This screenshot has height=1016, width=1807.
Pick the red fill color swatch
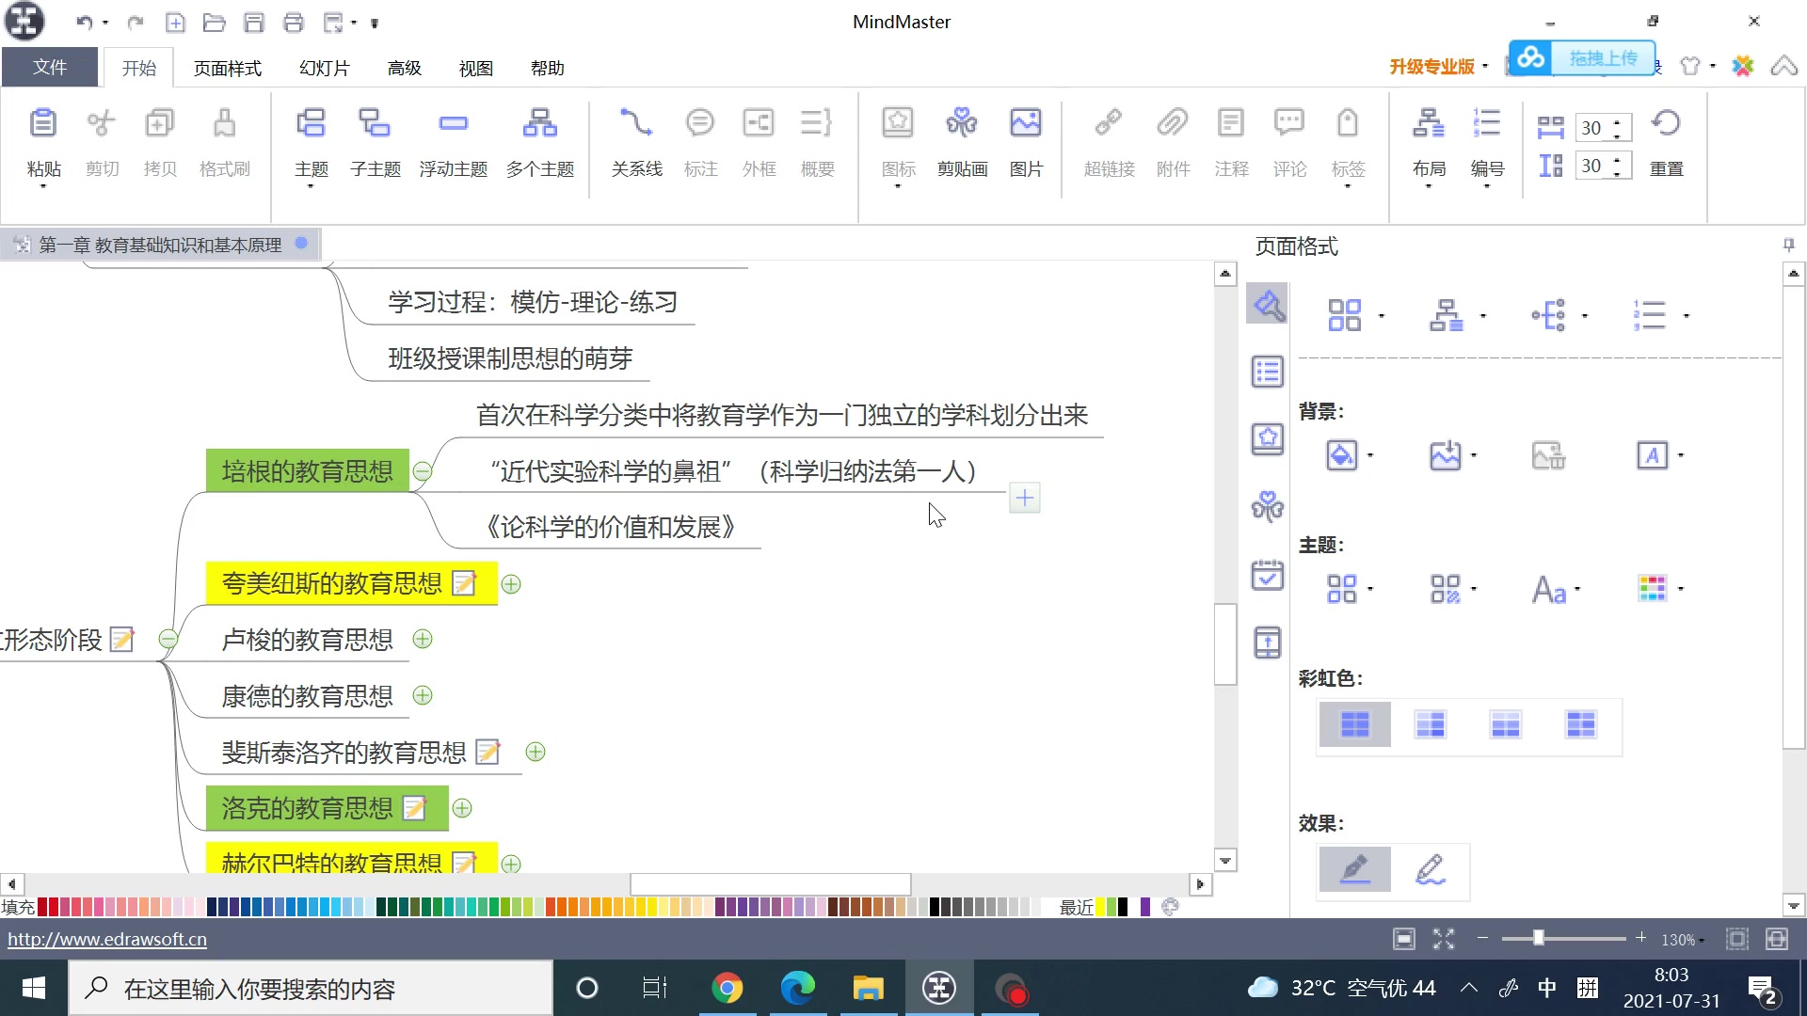pos(42,907)
